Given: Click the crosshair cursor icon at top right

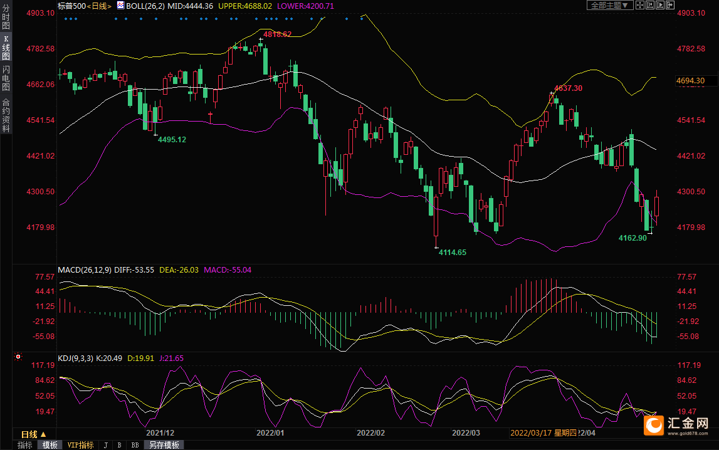Looking at the screenshot, I should pyautogui.click(x=640, y=5).
